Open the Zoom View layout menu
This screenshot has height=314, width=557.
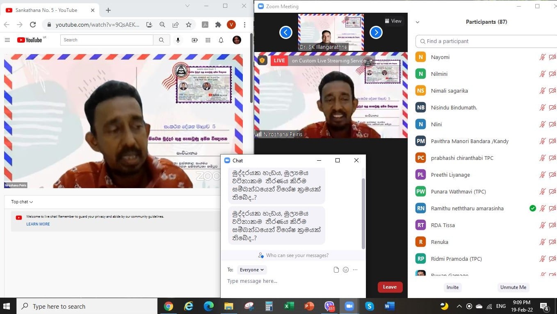[x=393, y=21]
